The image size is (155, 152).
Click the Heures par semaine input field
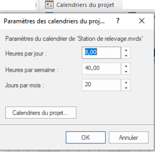click(101, 69)
